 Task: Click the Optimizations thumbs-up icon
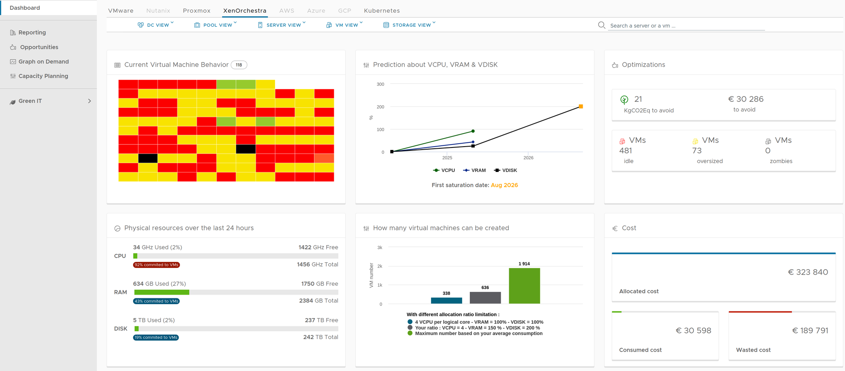pyautogui.click(x=615, y=65)
